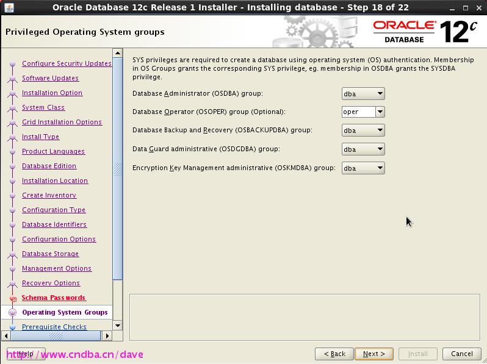Image resolution: width=487 pixels, height=364 pixels.
Task: Click the Database Administrator (OSDBA) group label
Action: point(198,93)
